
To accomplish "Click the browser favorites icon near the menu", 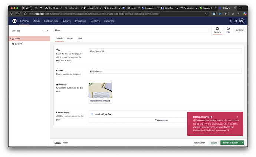I will pyautogui.click(x=233, y=14).
